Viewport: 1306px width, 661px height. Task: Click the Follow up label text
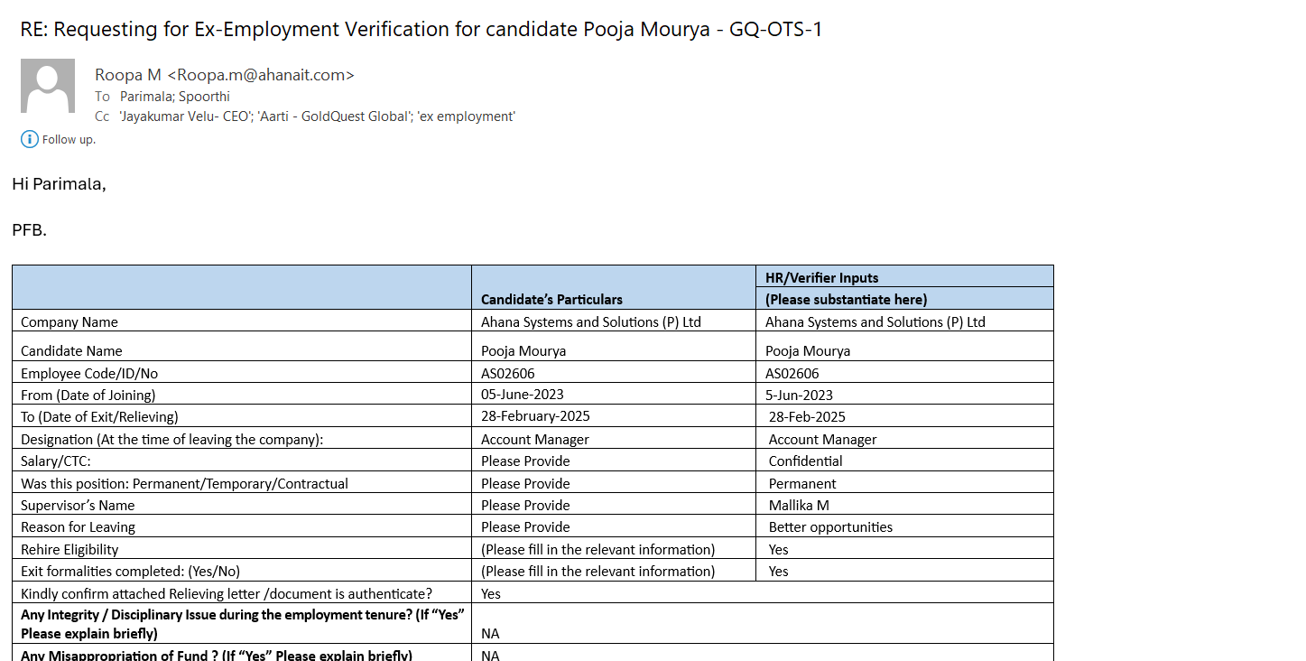[69, 139]
